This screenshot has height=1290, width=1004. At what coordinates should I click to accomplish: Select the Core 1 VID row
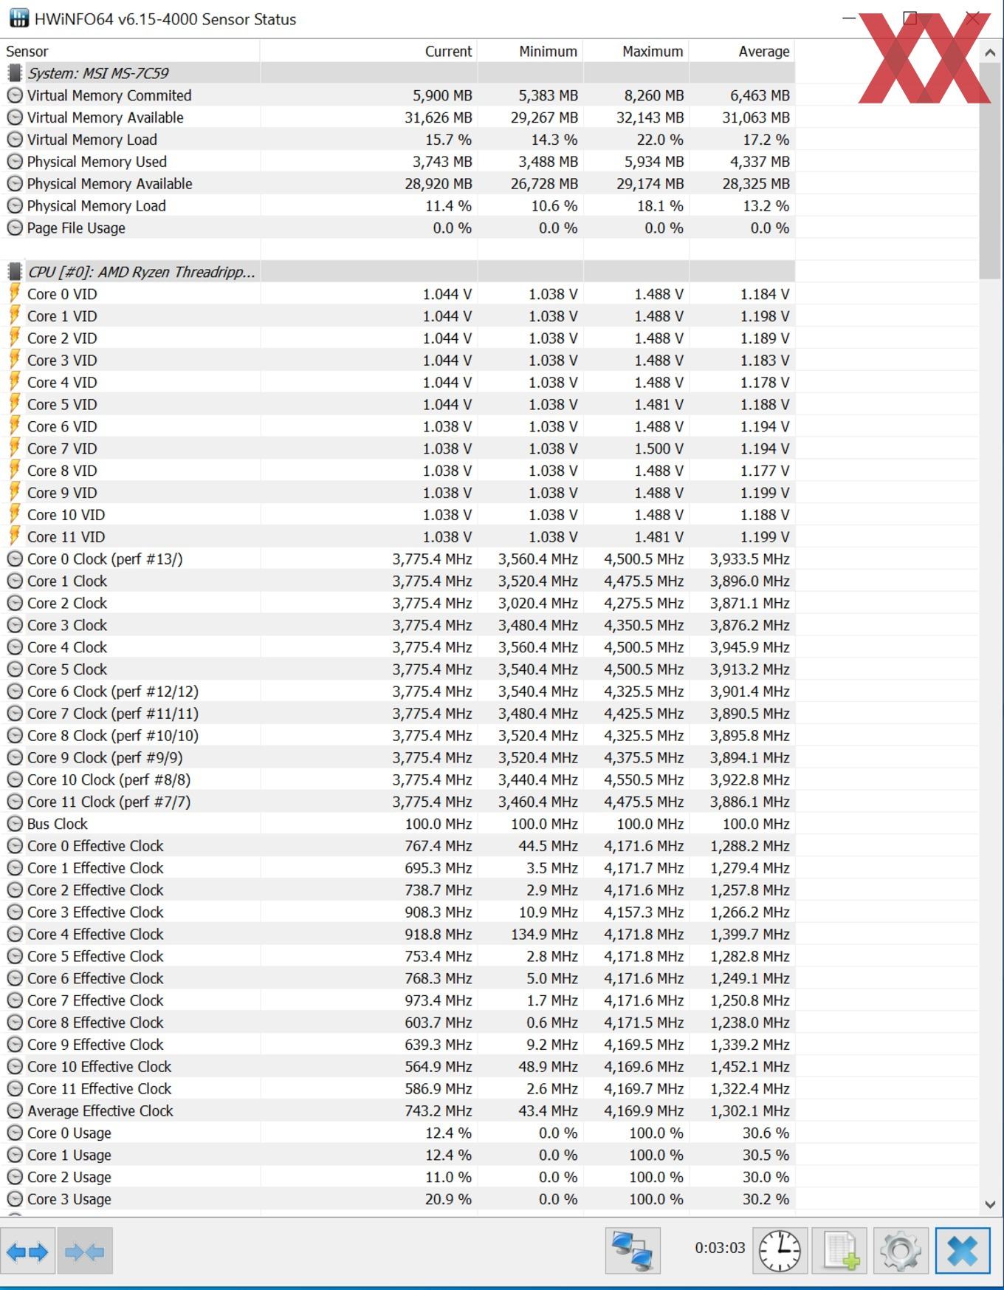click(x=397, y=316)
